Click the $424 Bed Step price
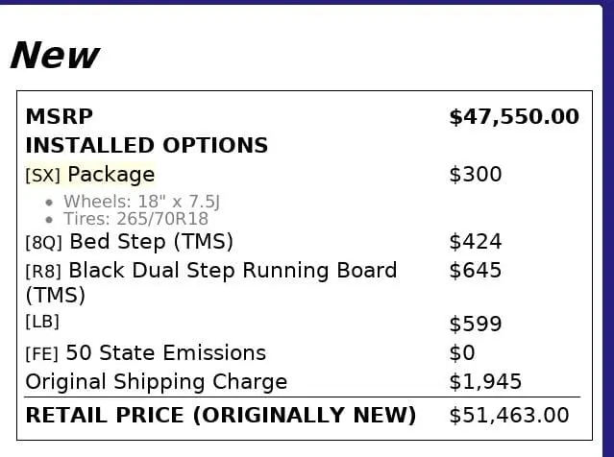Viewport: 614px width, 457px height. click(476, 241)
